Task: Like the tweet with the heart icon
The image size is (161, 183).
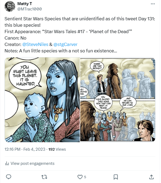Action: 80,177
